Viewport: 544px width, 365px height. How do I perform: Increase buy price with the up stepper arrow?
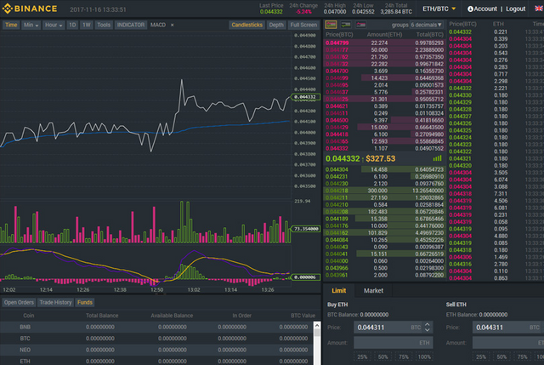pyautogui.click(x=427, y=324)
